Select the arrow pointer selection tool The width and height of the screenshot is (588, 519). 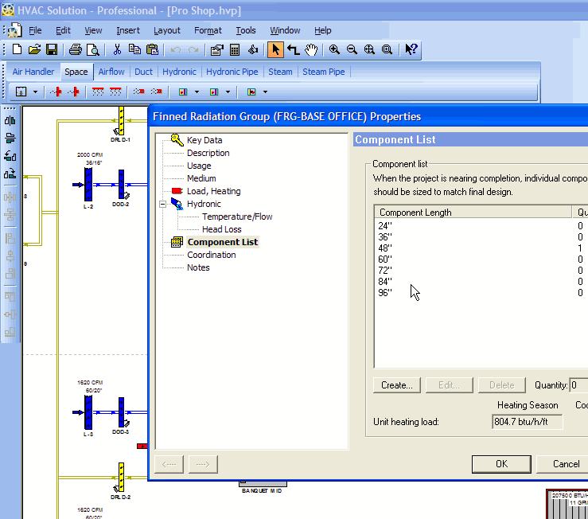pyautogui.click(x=275, y=49)
